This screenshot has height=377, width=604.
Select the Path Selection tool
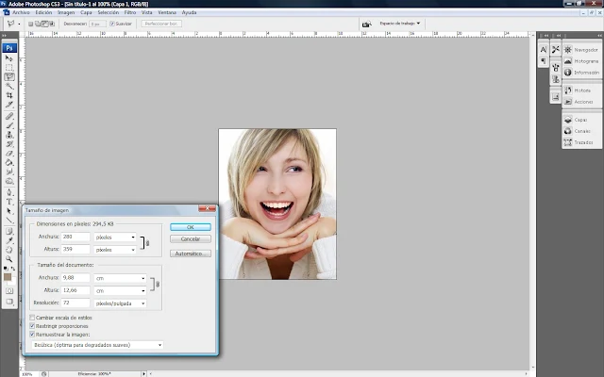click(9, 211)
